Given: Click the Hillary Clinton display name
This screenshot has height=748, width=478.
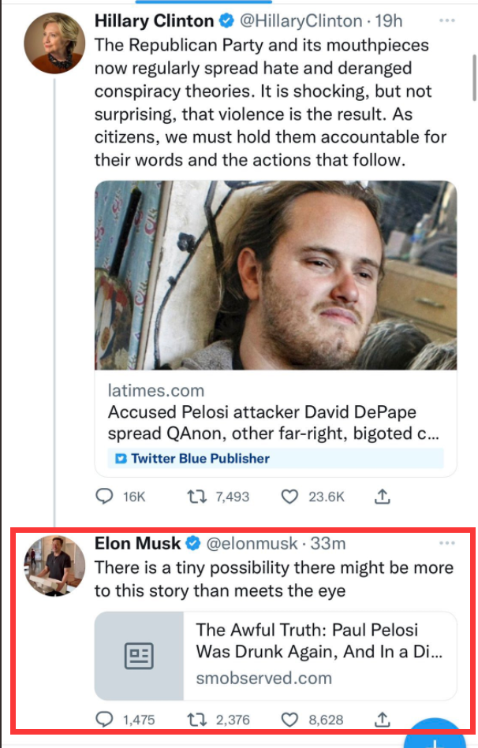Looking at the screenshot, I should [154, 20].
